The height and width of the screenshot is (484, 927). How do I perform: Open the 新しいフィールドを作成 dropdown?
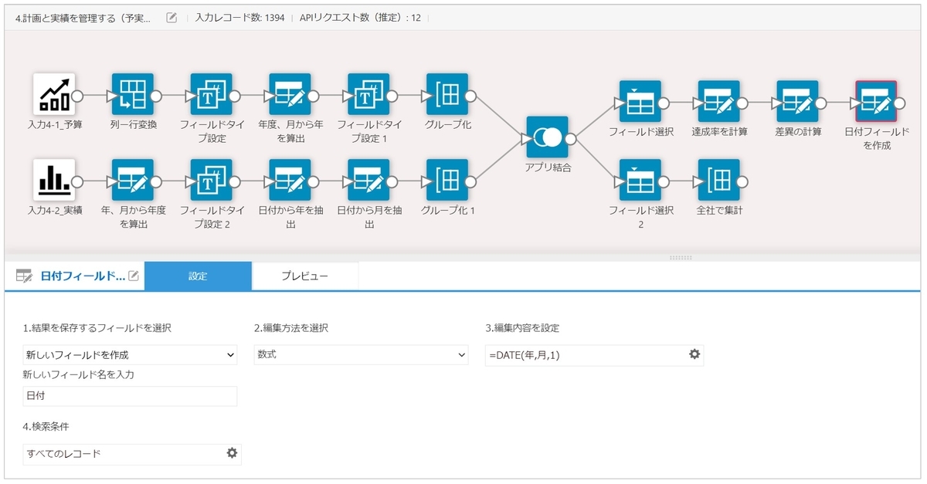(130, 355)
